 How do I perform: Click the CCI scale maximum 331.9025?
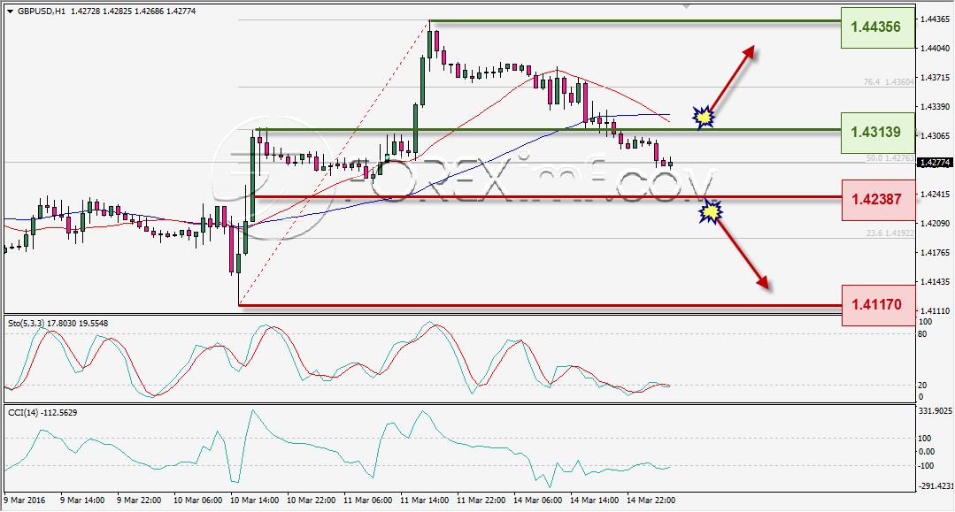coord(935,411)
